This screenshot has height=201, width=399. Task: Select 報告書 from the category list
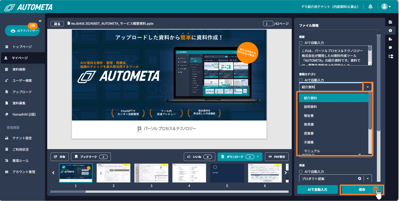pos(334,115)
